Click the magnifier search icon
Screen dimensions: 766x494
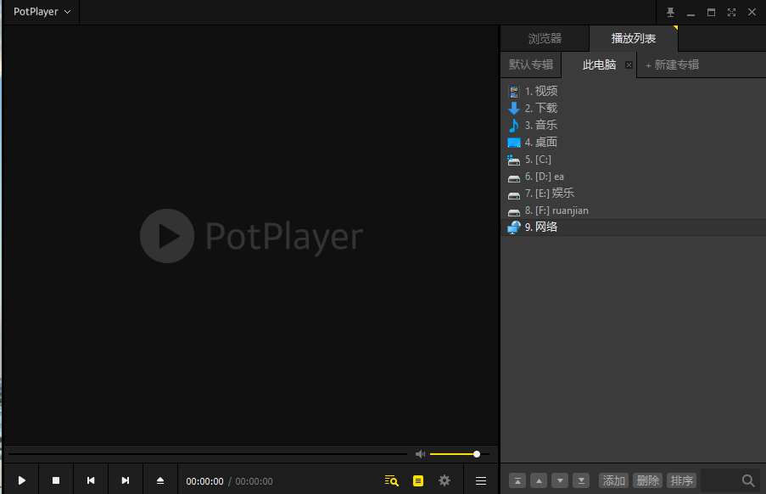click(x=748, y=480)
